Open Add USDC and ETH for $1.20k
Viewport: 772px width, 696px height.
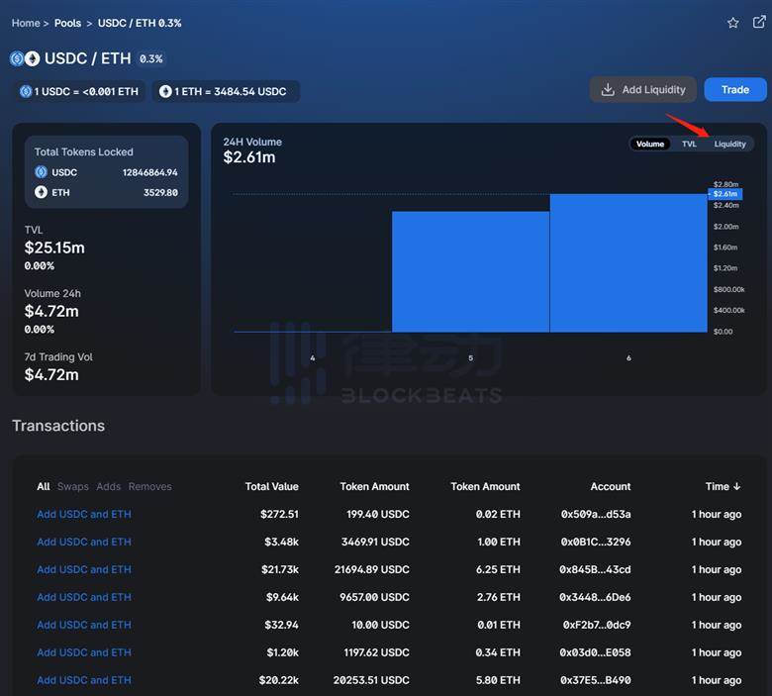click(84, 652)
